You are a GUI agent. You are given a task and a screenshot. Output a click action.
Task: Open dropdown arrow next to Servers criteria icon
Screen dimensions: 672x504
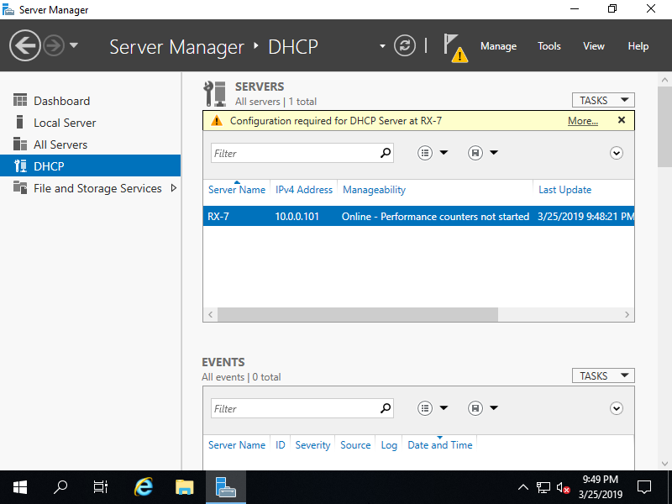pos(444,152)
